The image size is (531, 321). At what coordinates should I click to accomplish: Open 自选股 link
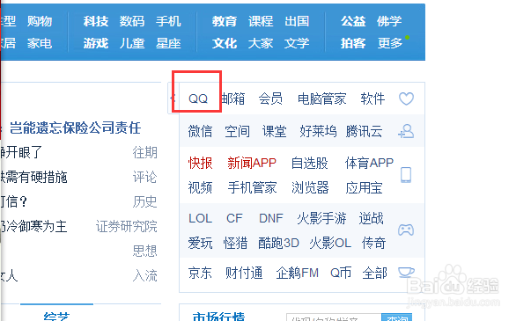click(309, 163)
